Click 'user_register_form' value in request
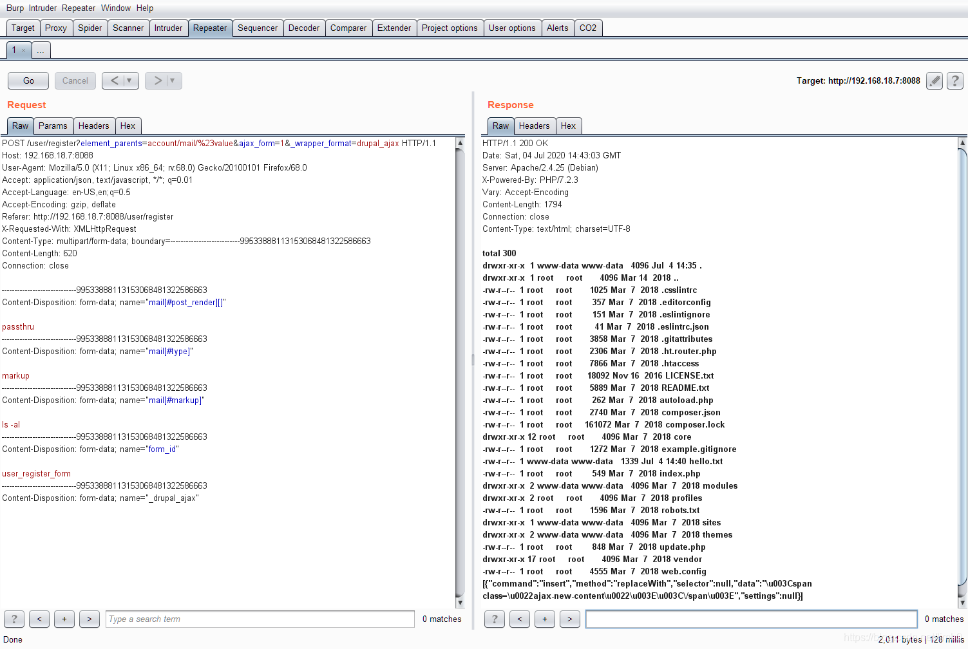968x649 pixels. click(x=36, y=473)
